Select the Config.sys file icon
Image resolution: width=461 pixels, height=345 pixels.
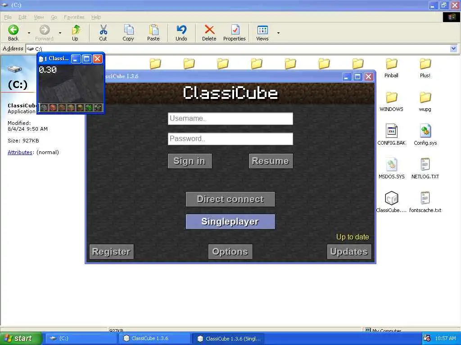[425, 131]
